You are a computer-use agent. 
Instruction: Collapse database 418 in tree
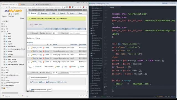click(x=2, y=31)
